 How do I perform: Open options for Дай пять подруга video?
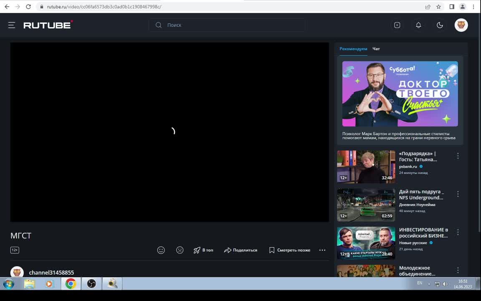point(458,194)
